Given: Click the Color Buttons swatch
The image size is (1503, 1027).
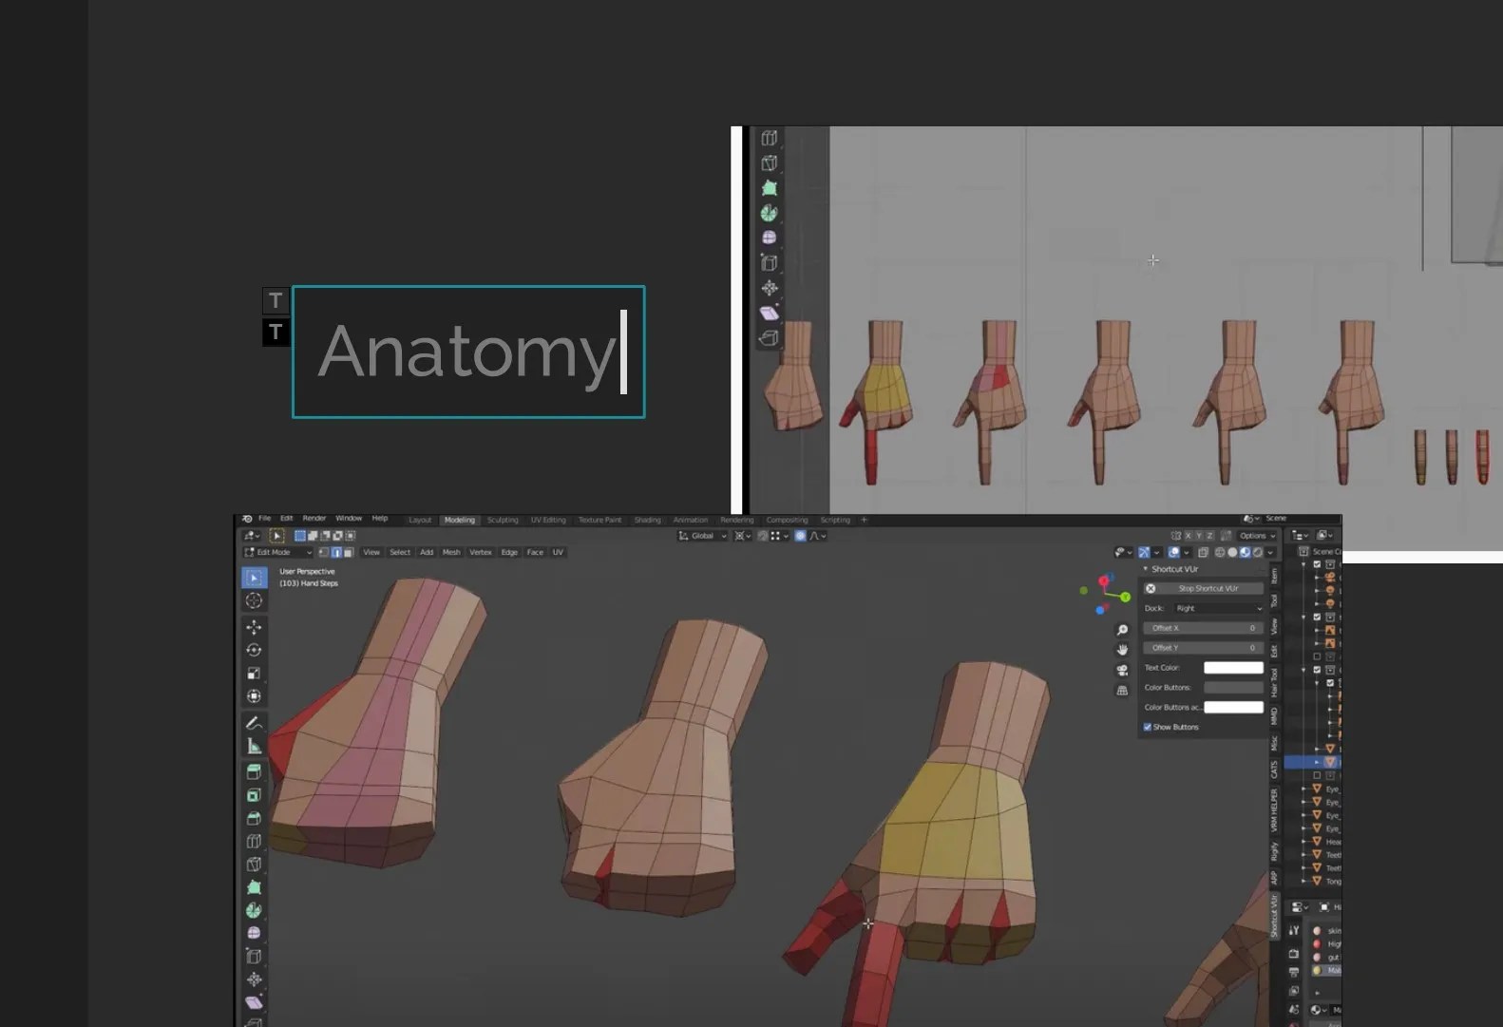Looking at the screenshot, I should pyautogui.click(x=1233, y=687).
